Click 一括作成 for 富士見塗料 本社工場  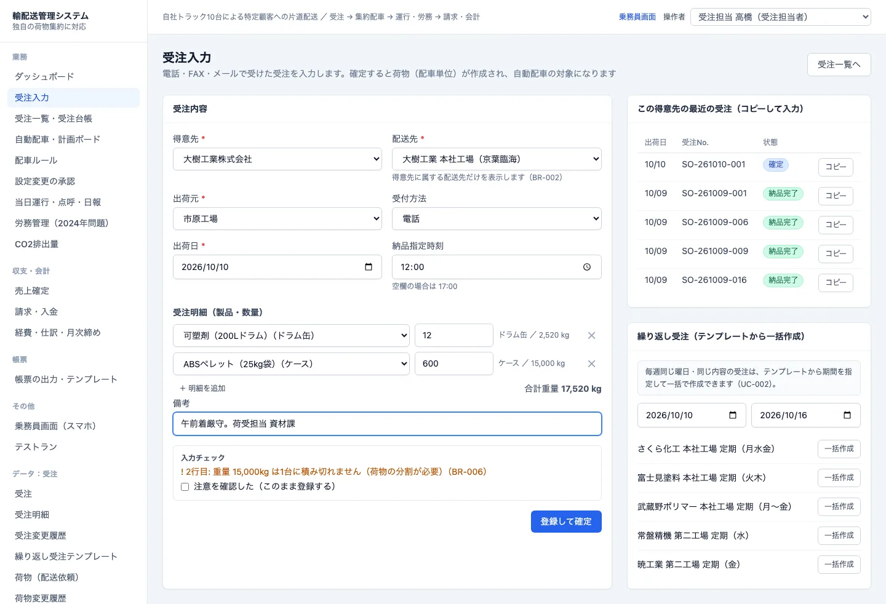coord(839,478)
